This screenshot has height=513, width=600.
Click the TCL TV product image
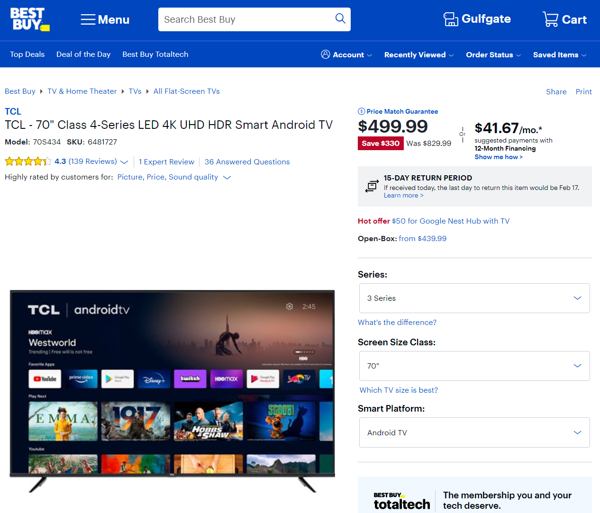(172, 391)
